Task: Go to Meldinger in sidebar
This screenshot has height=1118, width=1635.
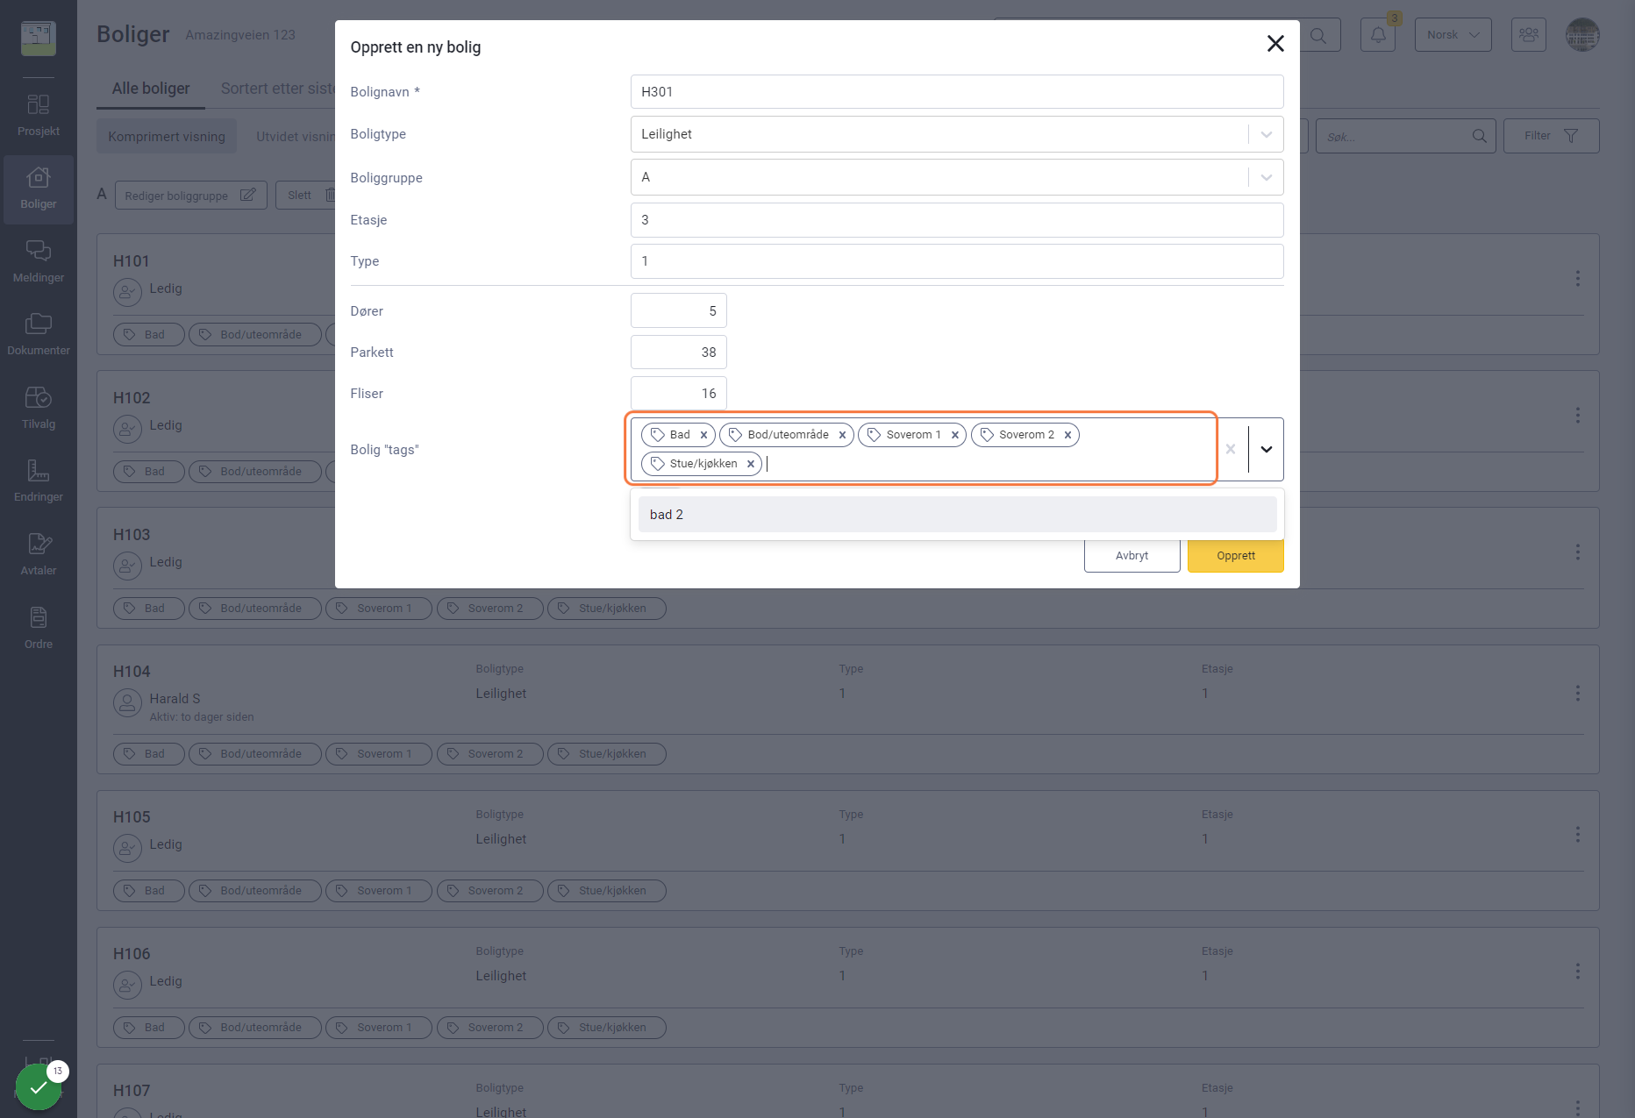Action: [x=39, y=262]
